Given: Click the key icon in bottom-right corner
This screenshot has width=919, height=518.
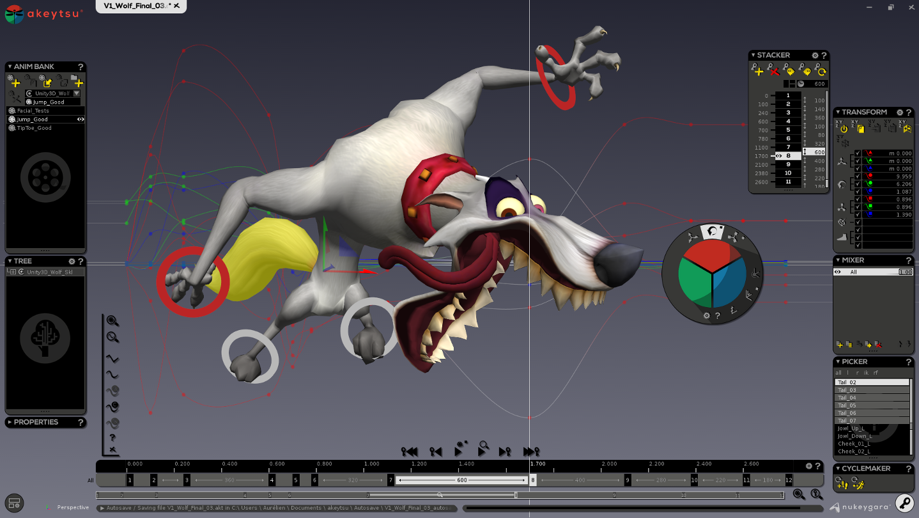Looking at the screenshot, I should (x=904, y=502).
